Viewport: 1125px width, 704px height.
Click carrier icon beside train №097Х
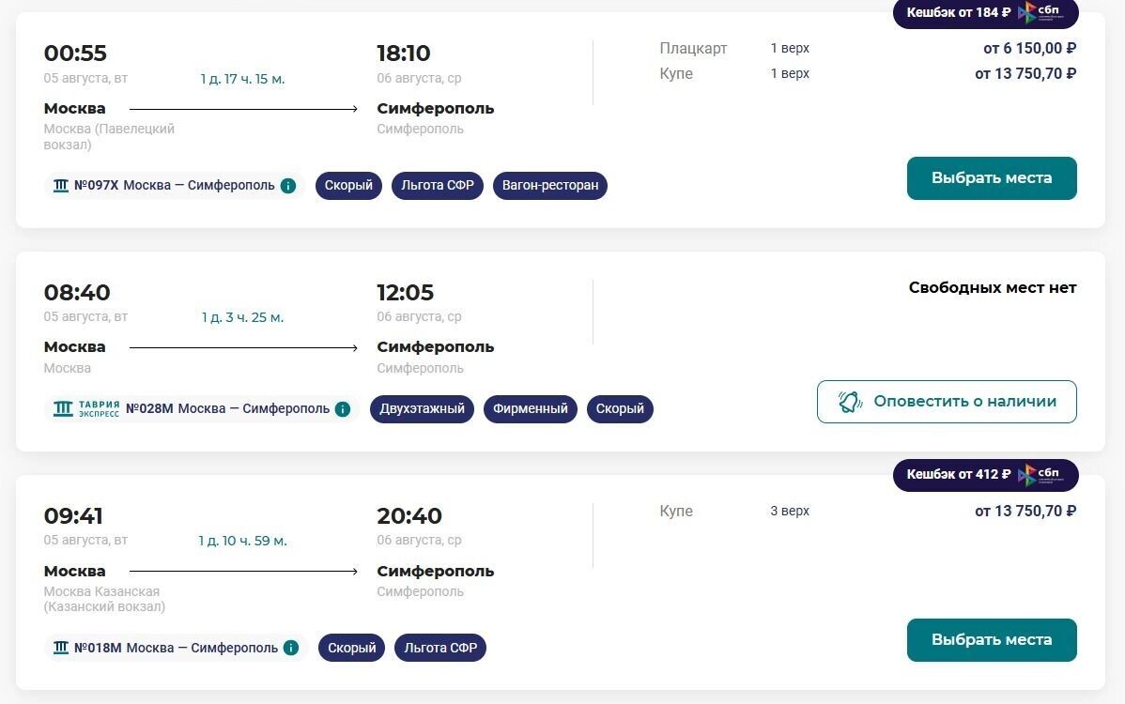(x=61, y=186)
